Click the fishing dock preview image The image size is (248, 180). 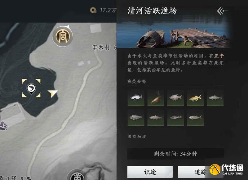coord(173,32)
